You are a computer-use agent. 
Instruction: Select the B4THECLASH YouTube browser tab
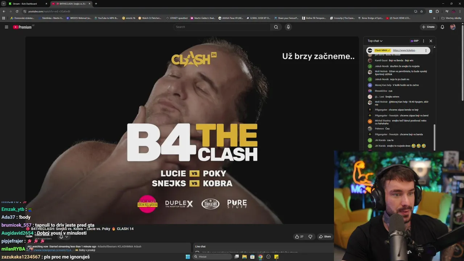coord(71,4)
